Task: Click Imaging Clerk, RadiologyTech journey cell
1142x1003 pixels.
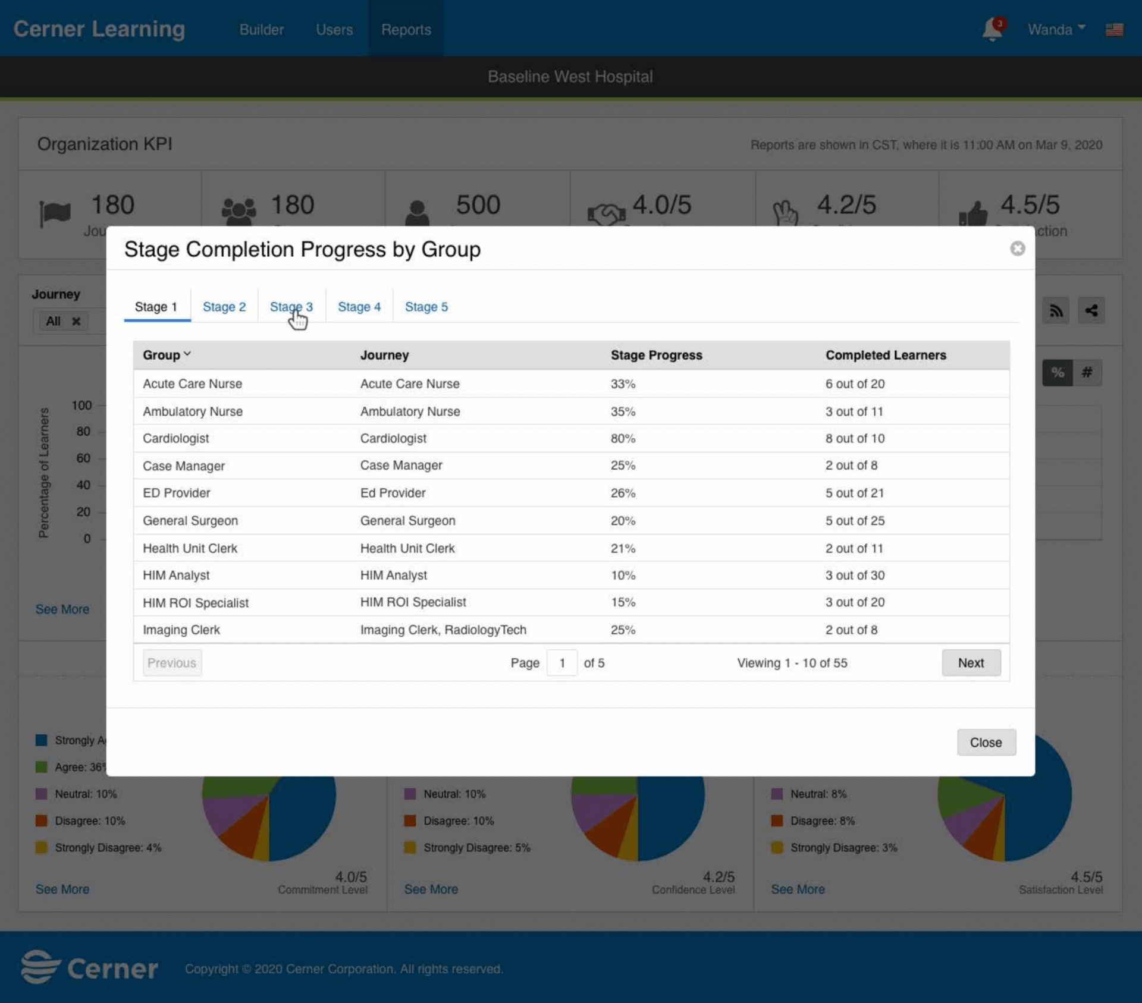Action: point(443,630)
